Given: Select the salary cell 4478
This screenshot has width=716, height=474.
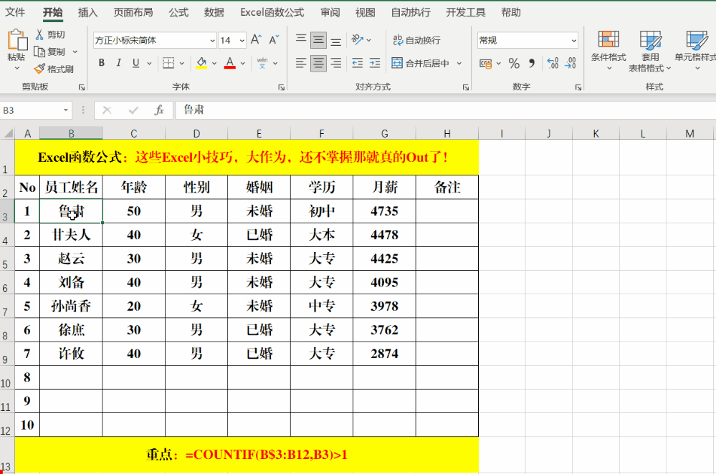Looking at the screenshot, I should pos(384,235).
